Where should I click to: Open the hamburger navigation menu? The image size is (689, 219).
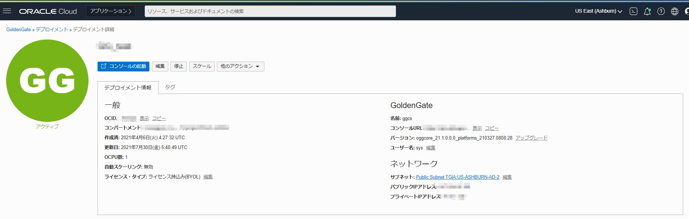[7, 11]
